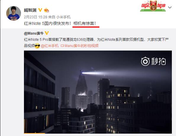Click the video camera icon before Manu蛮牛的秒拍视频

pyautogui.click(x=62, y=46)
